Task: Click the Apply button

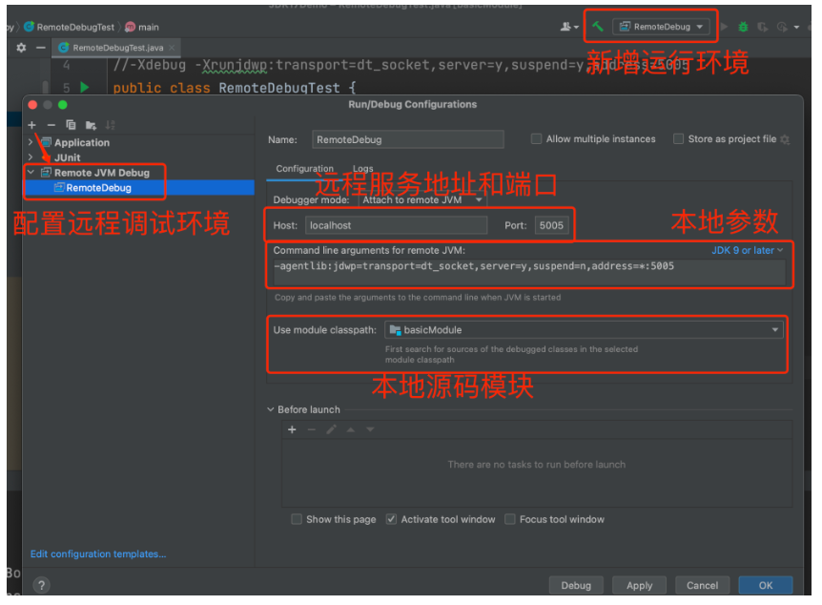Action: pyautogui.click(x=639, y=586)
